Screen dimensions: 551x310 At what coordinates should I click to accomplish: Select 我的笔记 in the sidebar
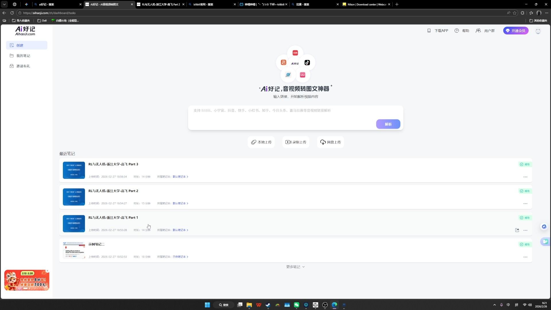(23, 56)
